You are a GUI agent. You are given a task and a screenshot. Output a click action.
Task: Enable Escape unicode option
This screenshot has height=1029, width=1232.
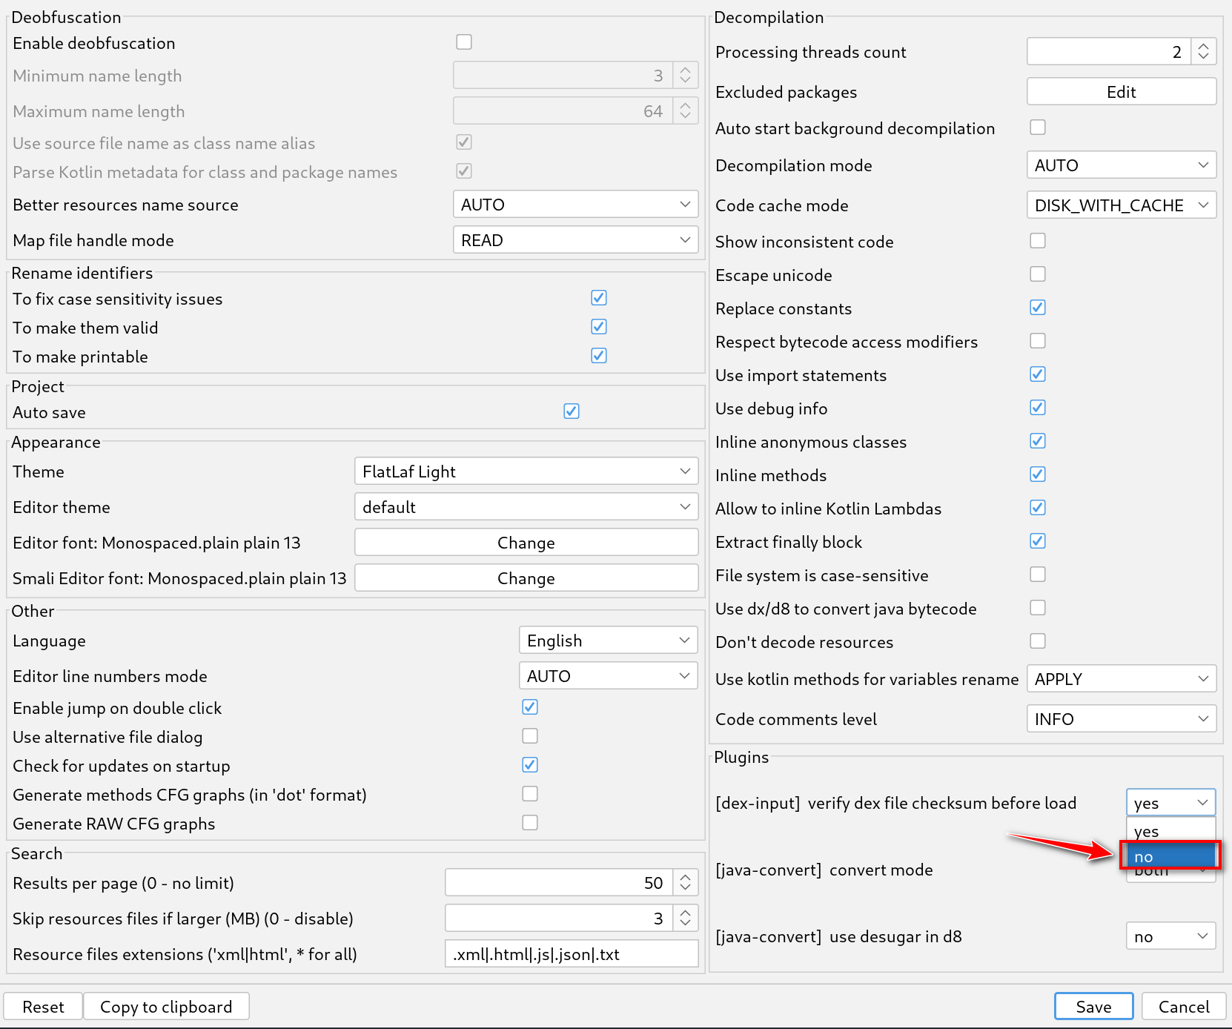point(1037,274)
